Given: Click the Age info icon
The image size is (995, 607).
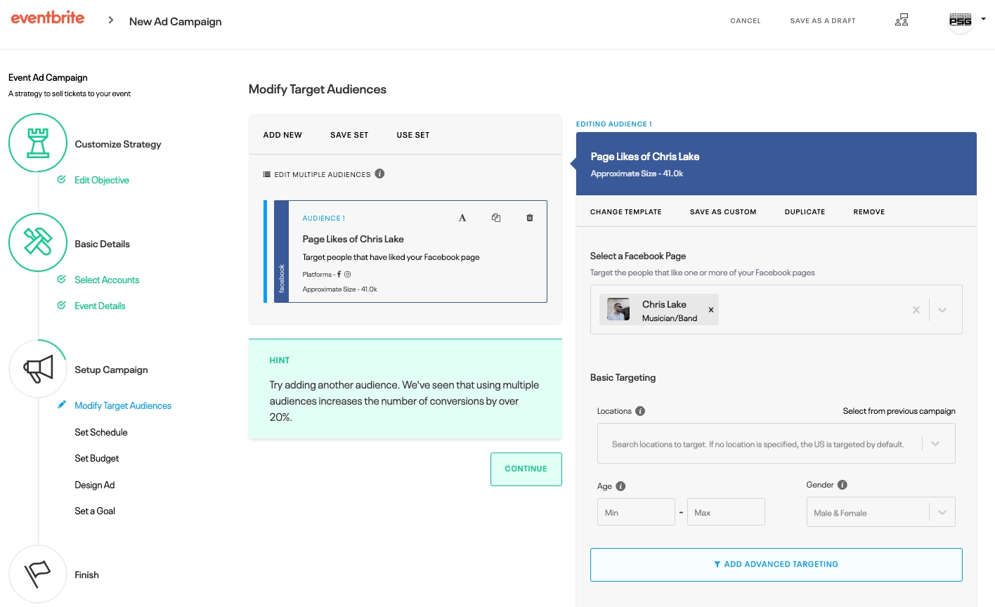Looking at the screenshot, I should [620, 486].
